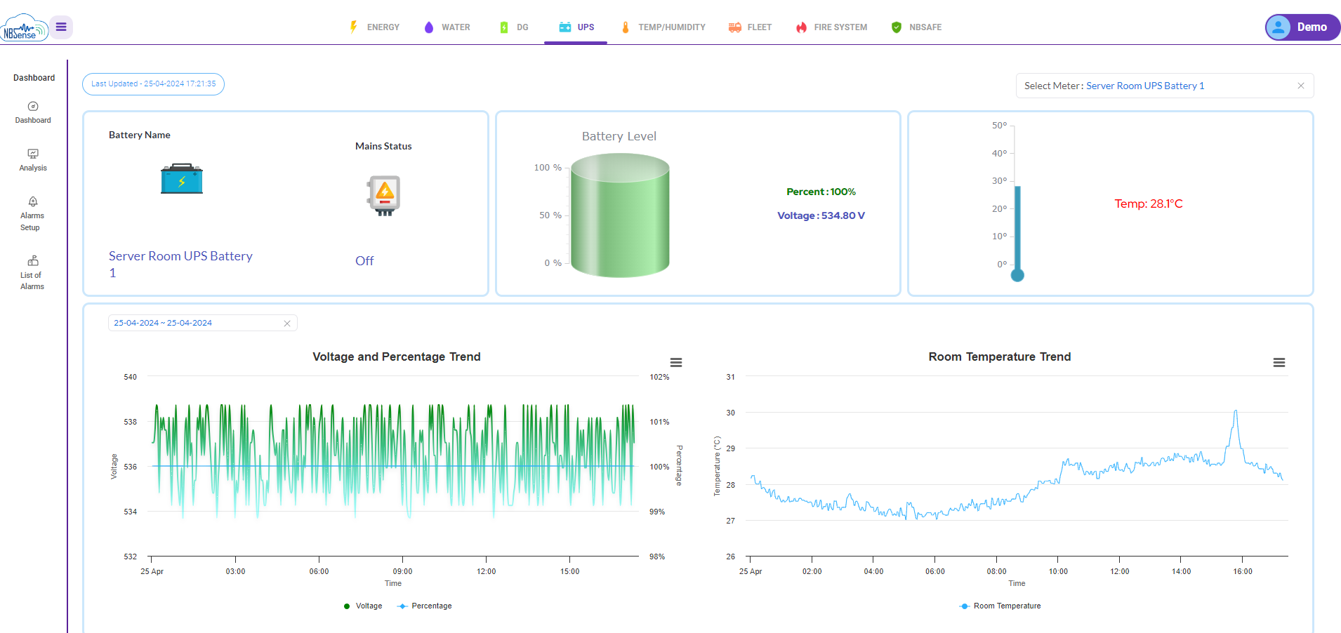This screenshot has width=1341, height=633.
Task: Click the NBSense logo
Action: pos(24,27)
